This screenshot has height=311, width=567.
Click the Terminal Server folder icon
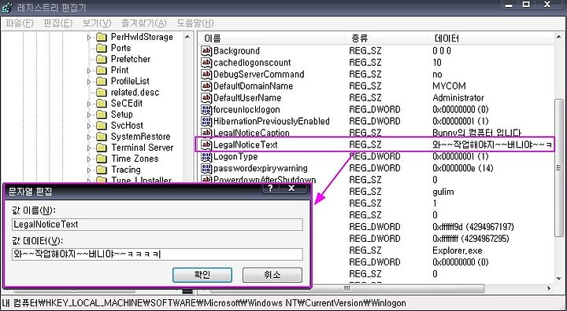102,148
